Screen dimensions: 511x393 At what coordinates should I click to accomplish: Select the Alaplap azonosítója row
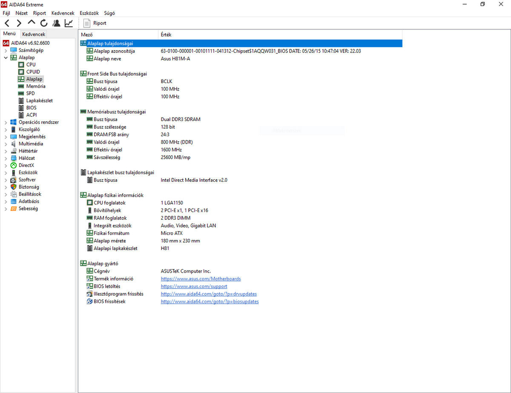(x=241, y=51)
